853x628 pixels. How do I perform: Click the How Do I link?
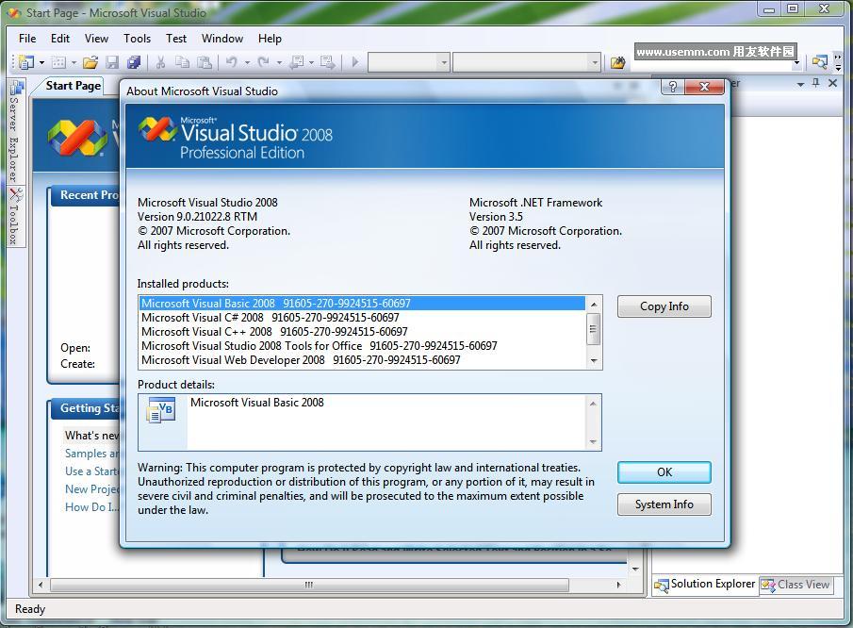pos(91,507)
